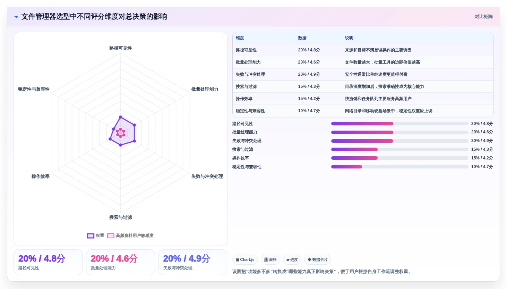The height and width of the screenshot is (289, 507).
Task: Click description 文件数量越大，批量工具的边际价值越高
Action: 383,62
